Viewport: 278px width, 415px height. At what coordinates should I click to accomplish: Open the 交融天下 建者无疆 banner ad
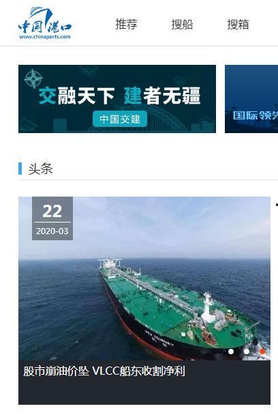[x=117, y=99]
